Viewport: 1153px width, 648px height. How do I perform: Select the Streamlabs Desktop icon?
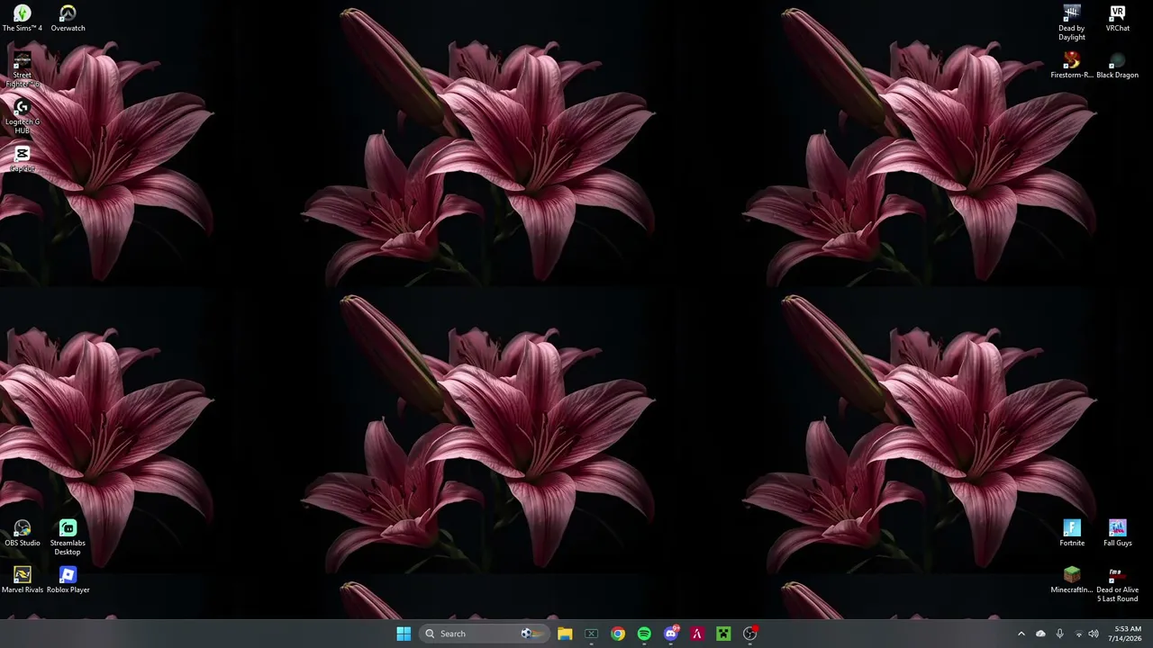coord(68,538)
